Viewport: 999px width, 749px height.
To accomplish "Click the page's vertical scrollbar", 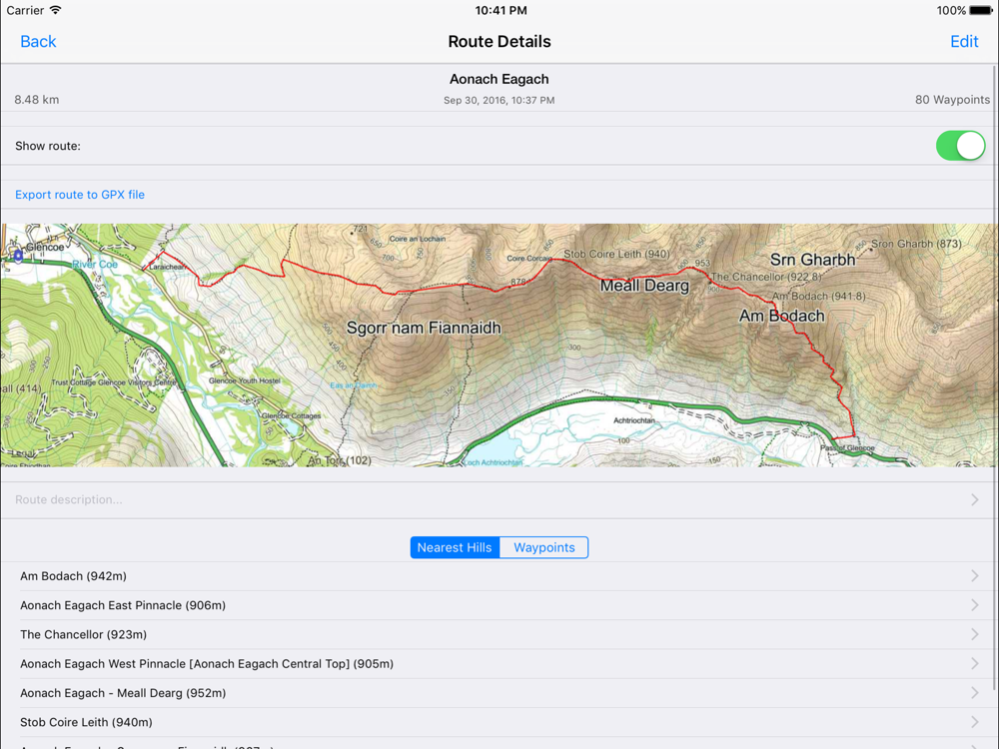I will (x=995, y=375).
